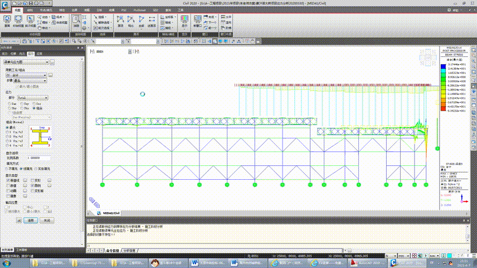The image size is (477, 268).
Task: Toggle the 数值 (values) checkbox
Action: pyautogui.click(x=8, y=185)
